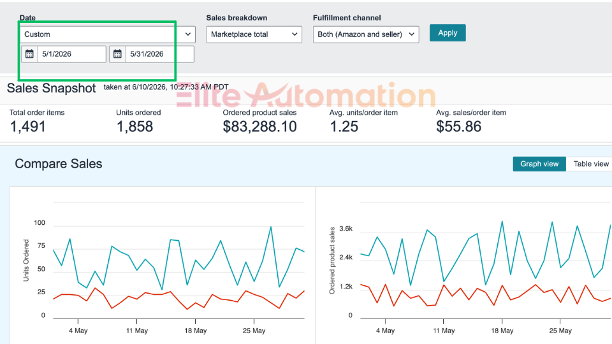This screenshot has height=344, width=612.
Task: Click the Apply button
Action: (x=448, y=32)
